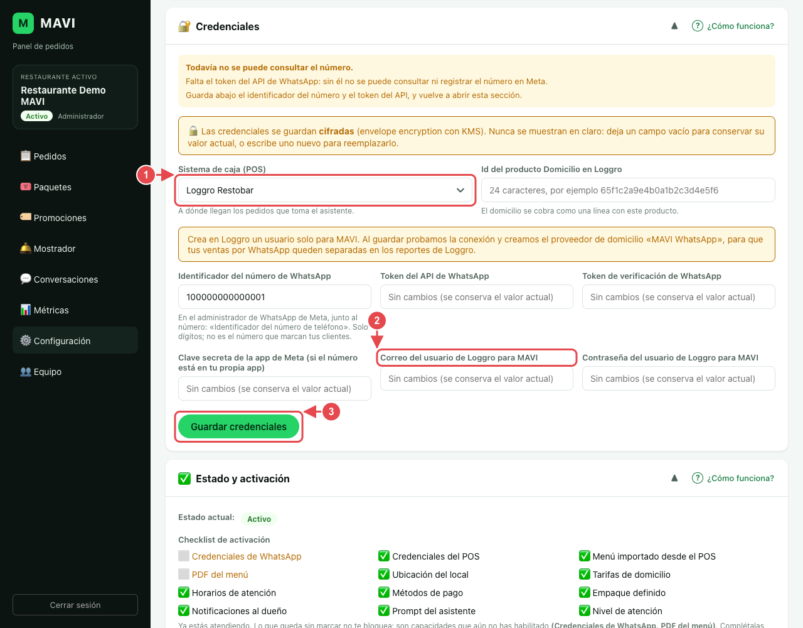This screenshot has width=803, height=628.
Task: Click the Promociones tag icon
Action: click(26, 217)
